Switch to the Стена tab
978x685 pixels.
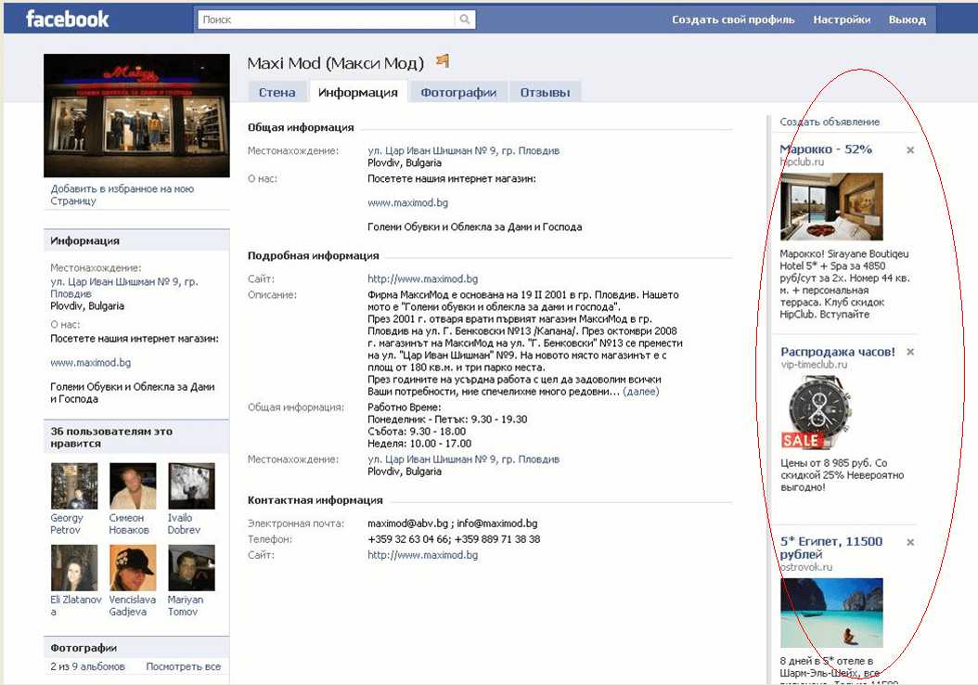pyautogui.click(x=277, y=92)
